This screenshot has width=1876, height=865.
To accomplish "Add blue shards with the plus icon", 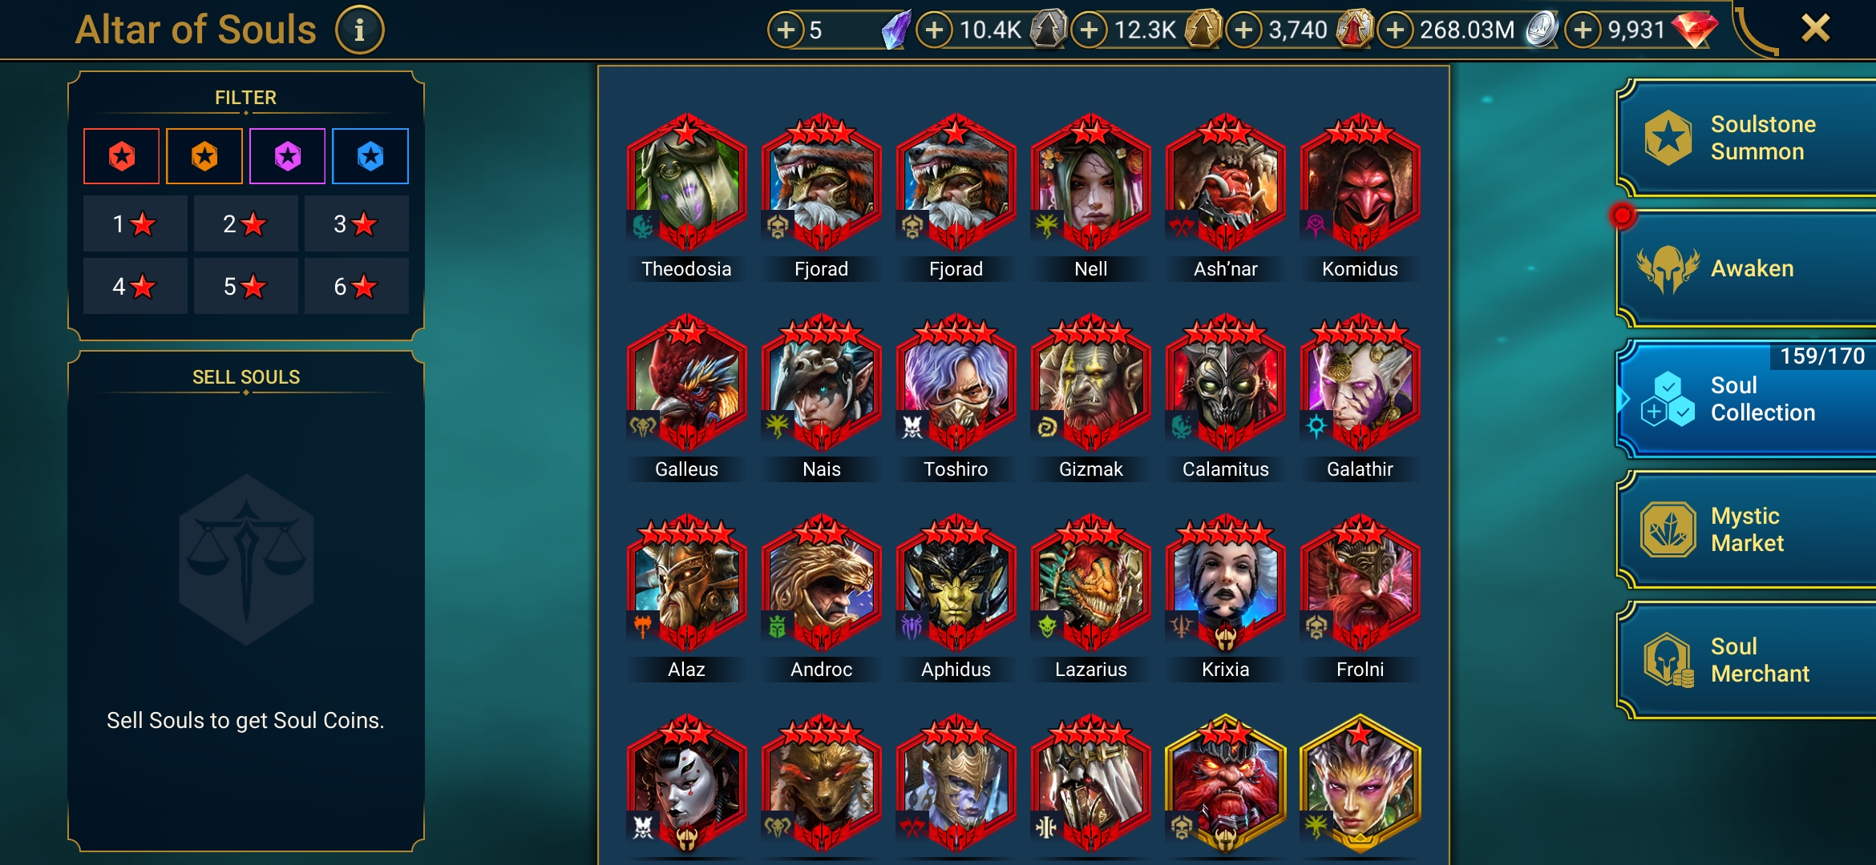I will pos(786,30).
